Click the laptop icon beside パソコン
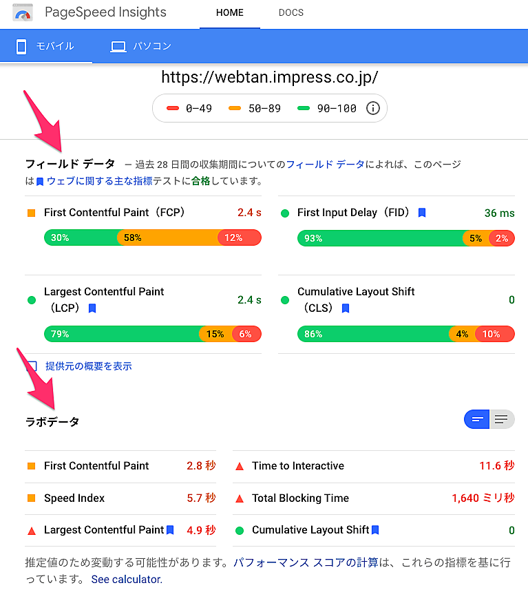528x592 pixels. [118, 47]
